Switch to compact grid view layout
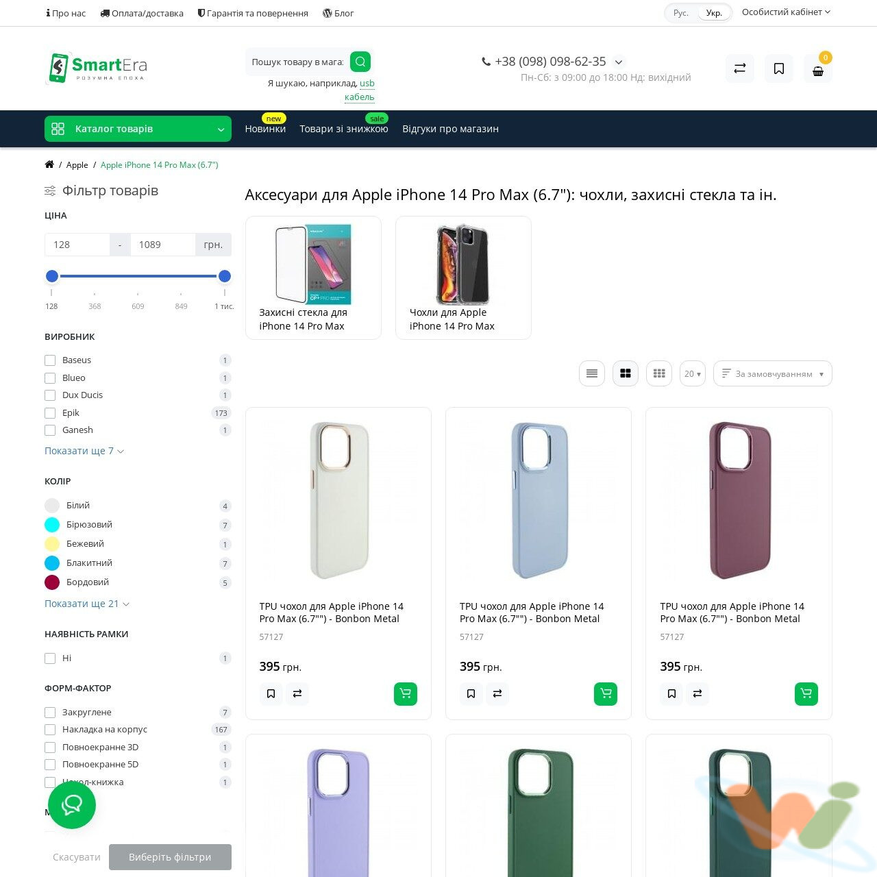Viewport: 877px width, 877px height. pyautogui.click(x=659, y=373)
